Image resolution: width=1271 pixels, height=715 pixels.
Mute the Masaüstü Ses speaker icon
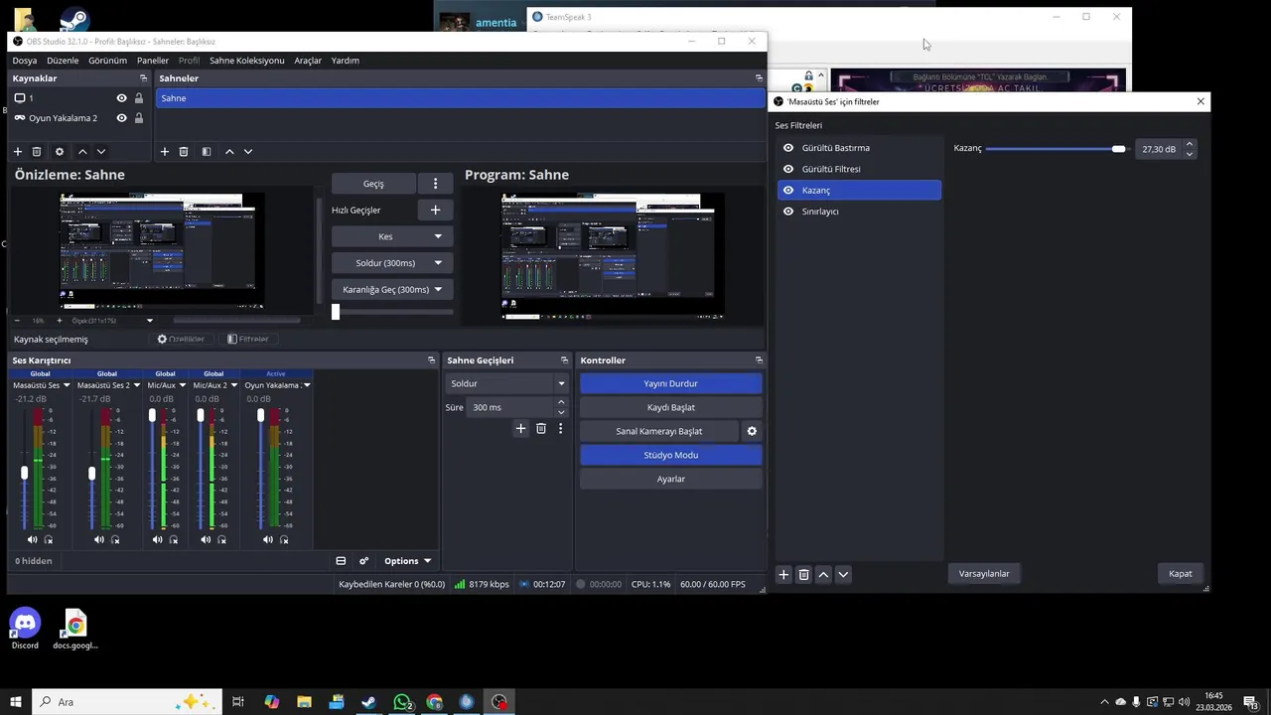point(32,539)
